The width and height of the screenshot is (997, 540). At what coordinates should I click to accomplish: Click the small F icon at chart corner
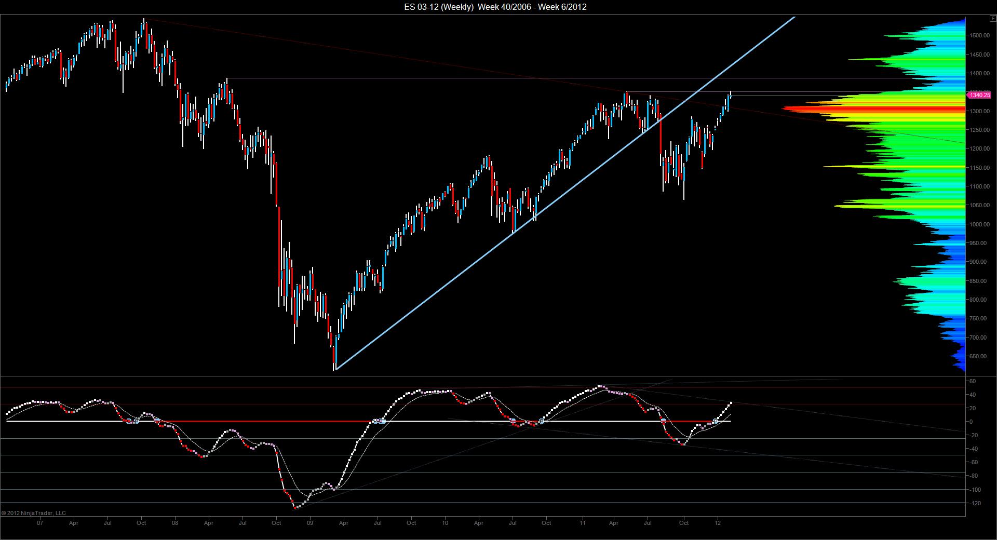coord(993,18)
